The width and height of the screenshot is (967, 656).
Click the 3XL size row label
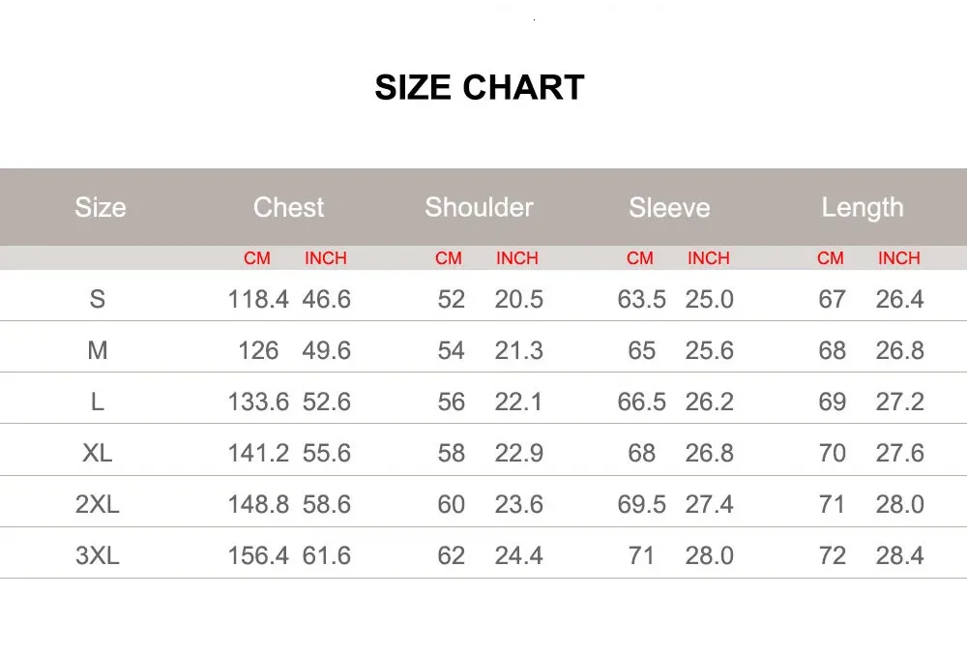click(97, 555)
